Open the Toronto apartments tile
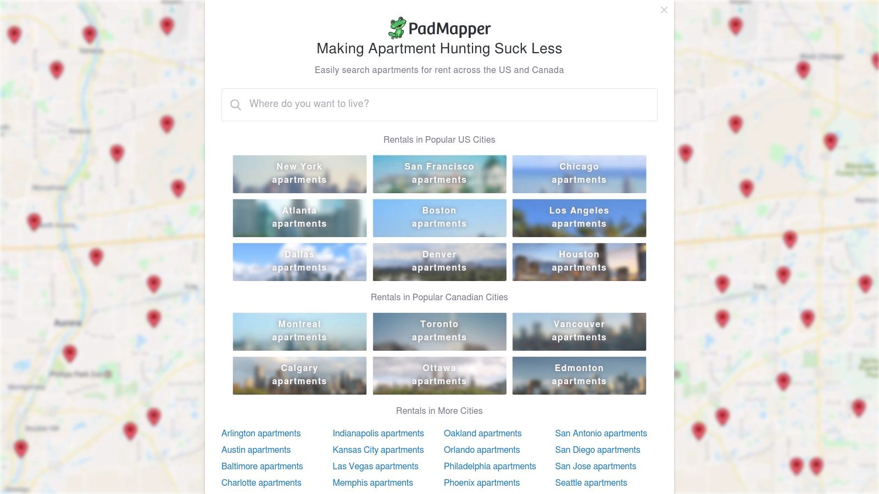 tap(439, 332)
